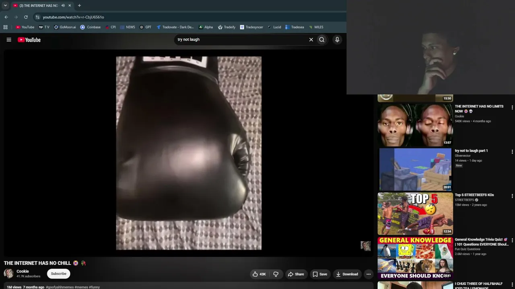Open the Tradeify bookmark
515x289 pixels.
[x=227, y=27]
